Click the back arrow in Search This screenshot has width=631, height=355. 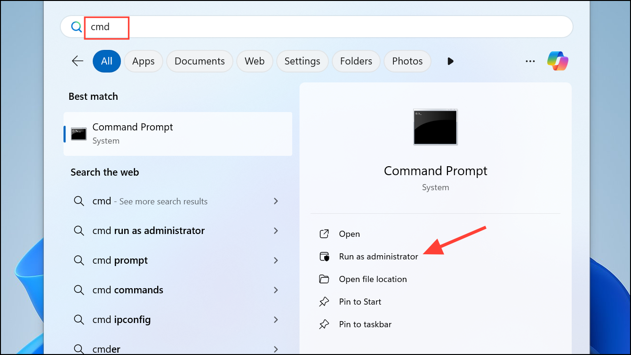(x=77, y=61)
